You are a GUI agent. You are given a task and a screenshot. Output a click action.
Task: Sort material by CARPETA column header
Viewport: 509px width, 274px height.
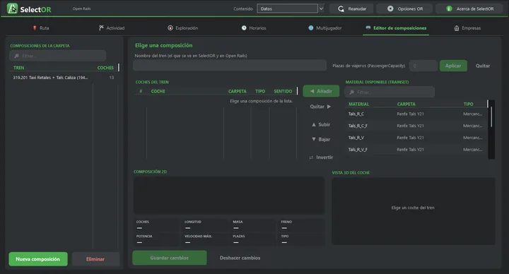406,104
